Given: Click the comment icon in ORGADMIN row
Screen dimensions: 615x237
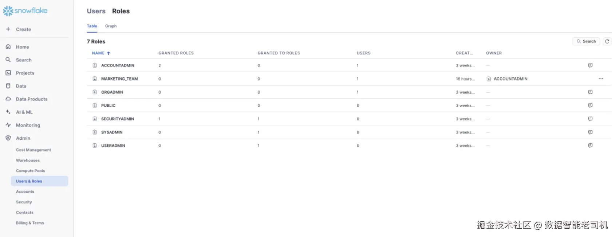Looking at the screenshot, I should (590, 92).
